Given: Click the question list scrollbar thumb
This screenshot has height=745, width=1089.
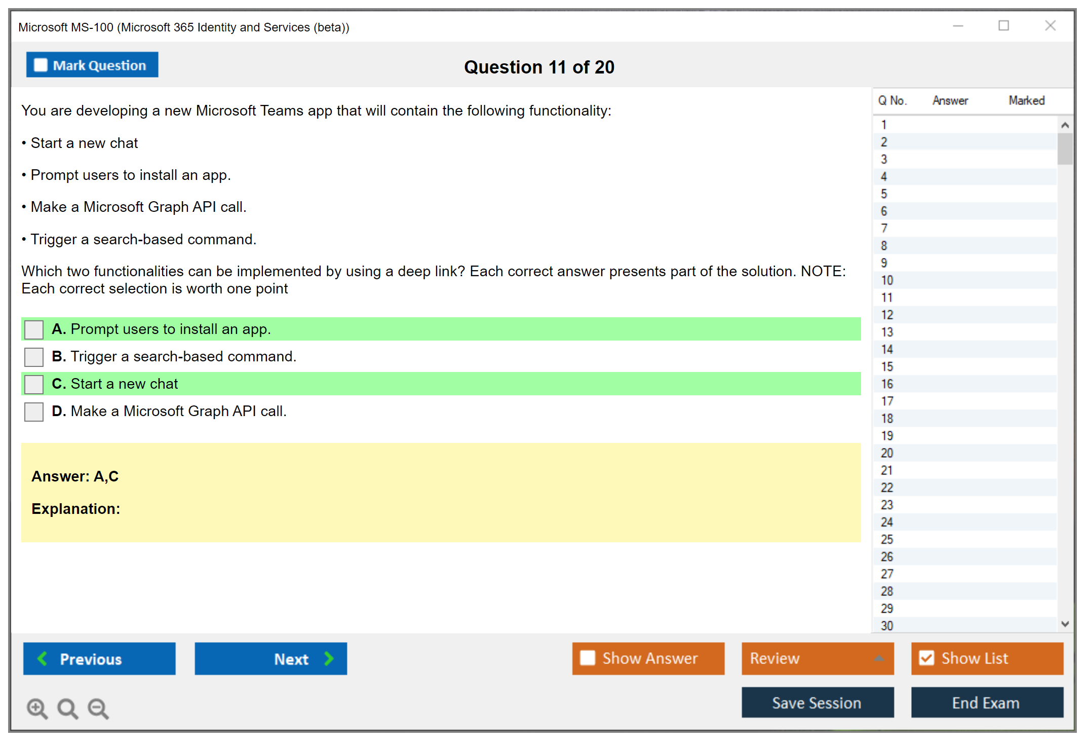Looking at the screenshot, I should point(1065,148).
